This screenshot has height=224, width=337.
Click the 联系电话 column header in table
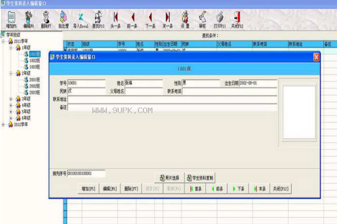point(270,44)
